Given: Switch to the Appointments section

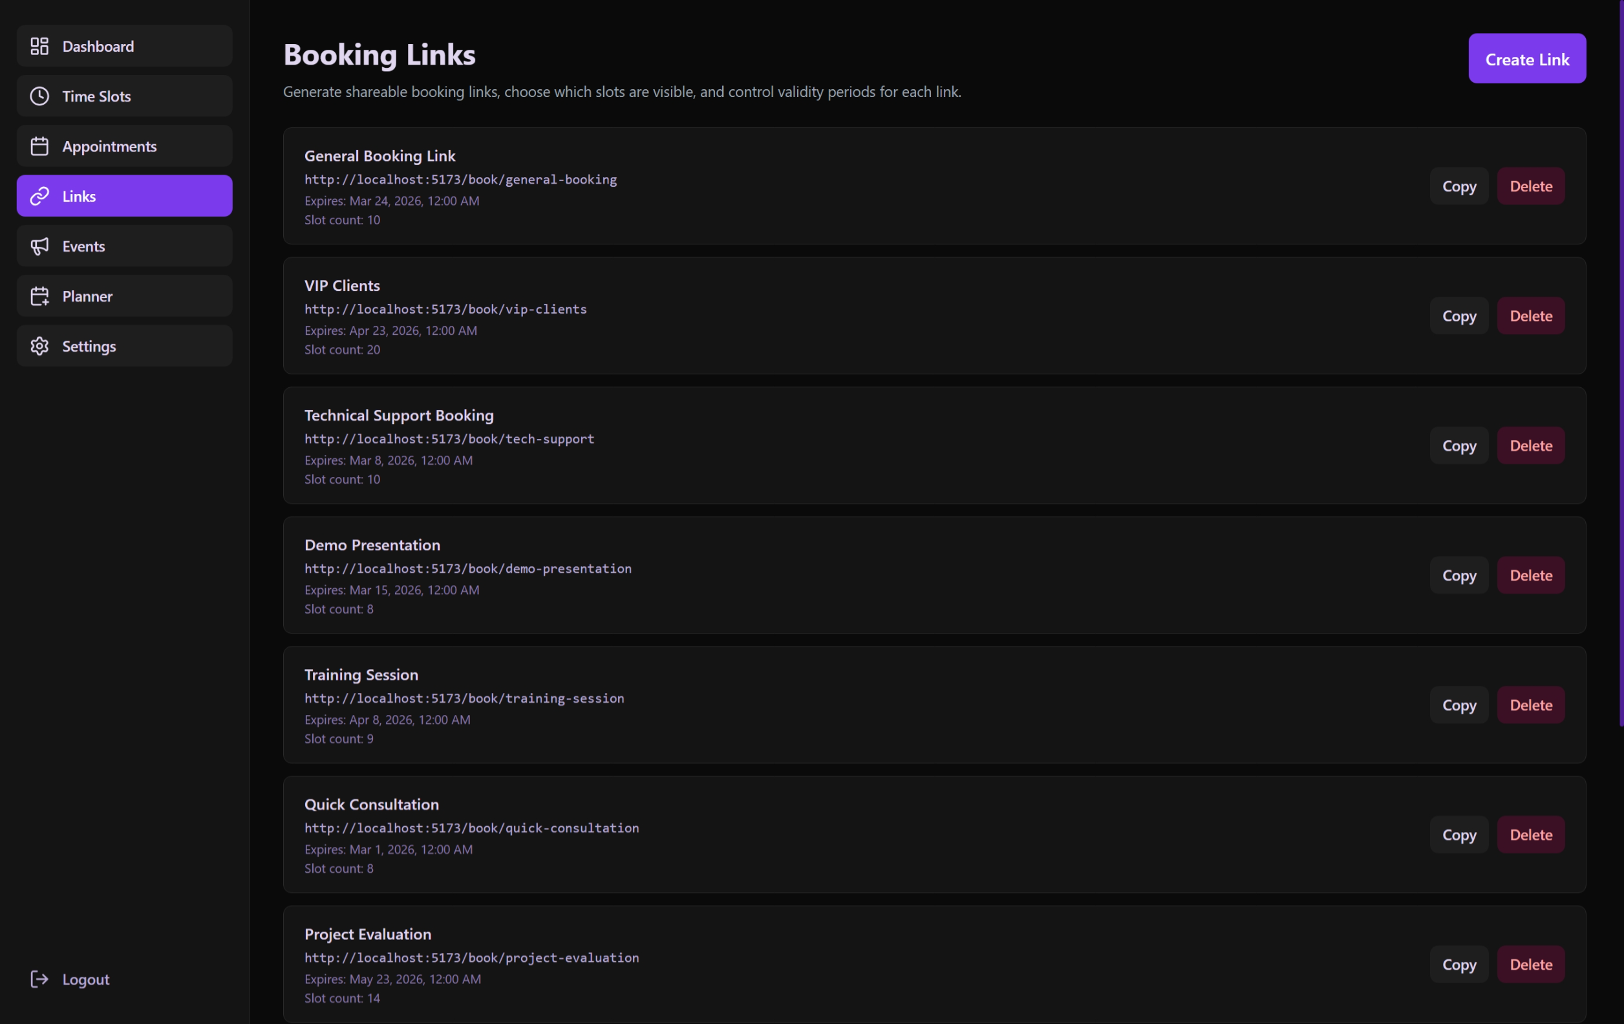Looking at the screenshot, I should pos(110,145).
